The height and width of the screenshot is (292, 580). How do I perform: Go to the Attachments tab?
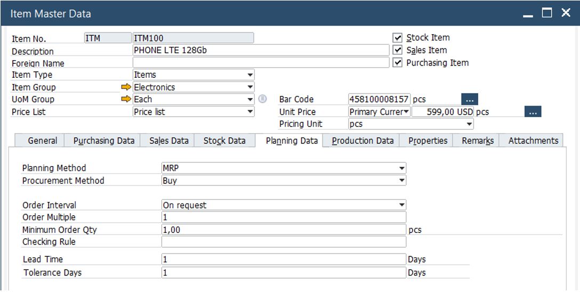click(x=533, y=141)
